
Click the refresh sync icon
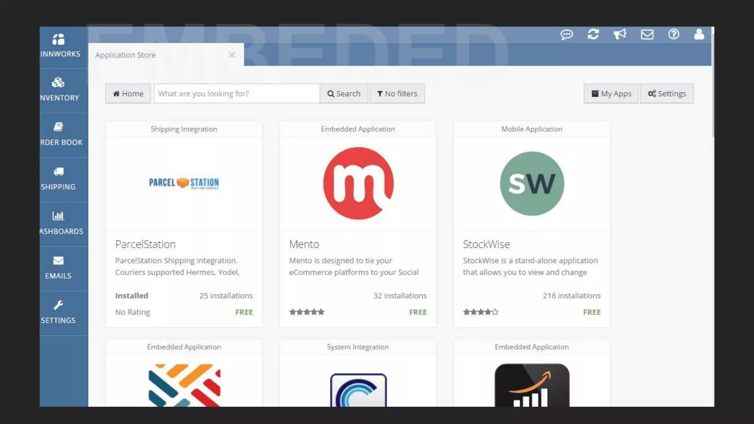tap(593, 35)
